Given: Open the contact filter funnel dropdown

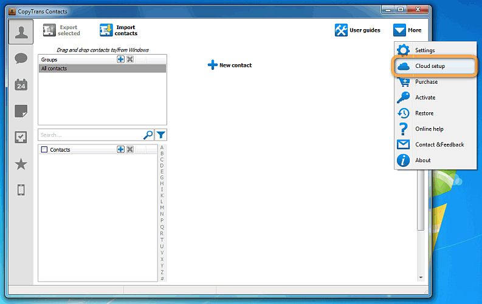Looking at the screenshot, I should tap(160, 135).
